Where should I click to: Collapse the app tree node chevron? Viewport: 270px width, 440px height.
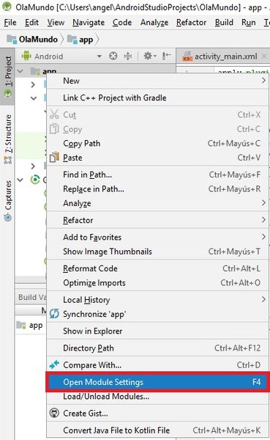(x=20, y=71)
